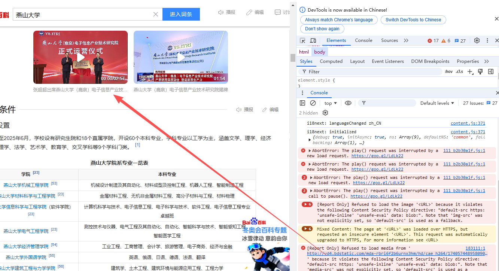This screenshot has height=271, width=499.
Task: Open console settings gear next to hidden count
Action: point(325,113)
